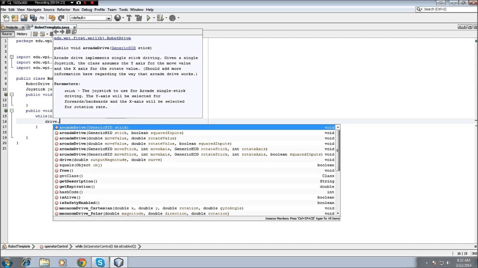
Task: Click the Last Edit editor toolbar icon
Action: tap(35, 34)
